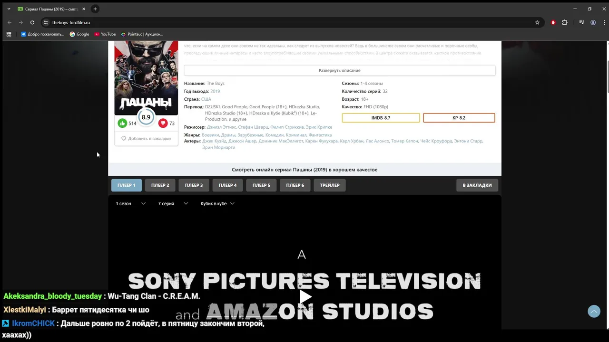Open the site information icon in address bar

pyautogui.click(x=46, y=22)
